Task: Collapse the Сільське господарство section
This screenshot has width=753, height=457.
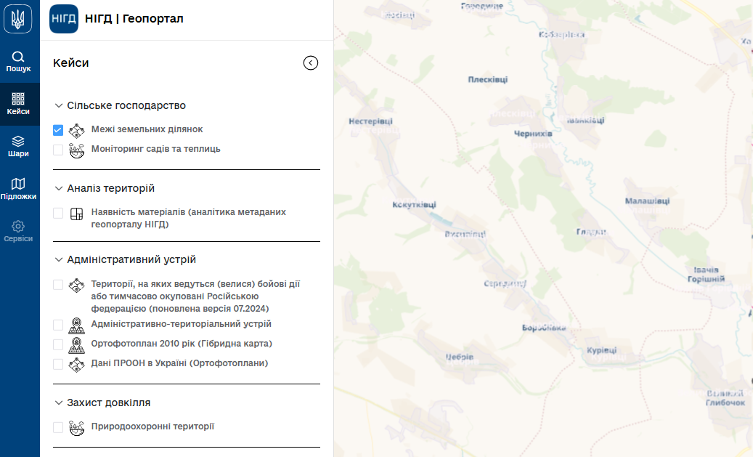Action: click(59, 106)
